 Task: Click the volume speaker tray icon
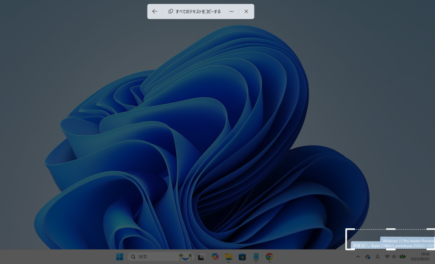394,257
